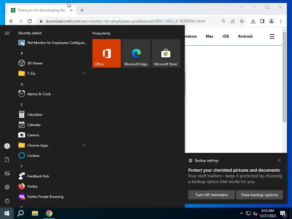Click the Productivity group heading
This screenshot has width=292, height=219.
pos(101,33)
